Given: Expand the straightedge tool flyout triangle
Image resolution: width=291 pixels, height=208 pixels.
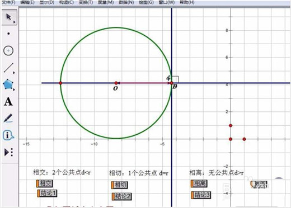Looking at the screenshot, I should tap(14, 73).
